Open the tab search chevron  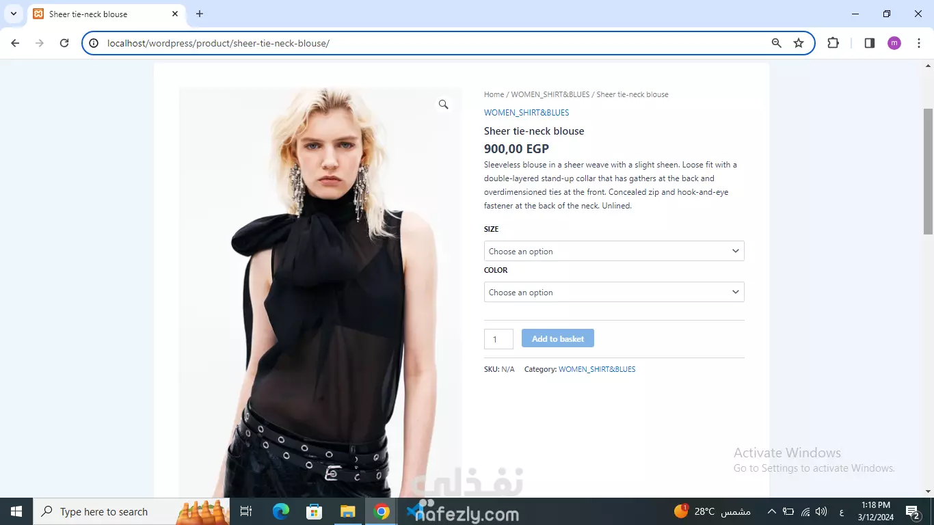pos(13,14)
